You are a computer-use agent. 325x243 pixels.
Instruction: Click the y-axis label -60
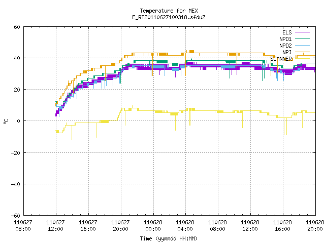16,216
